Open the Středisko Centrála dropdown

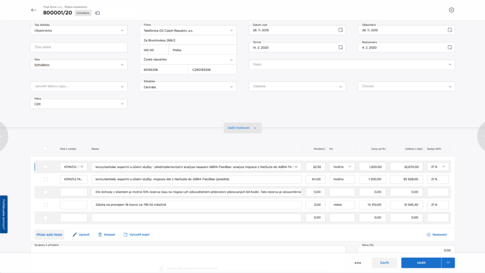[188, 87]
